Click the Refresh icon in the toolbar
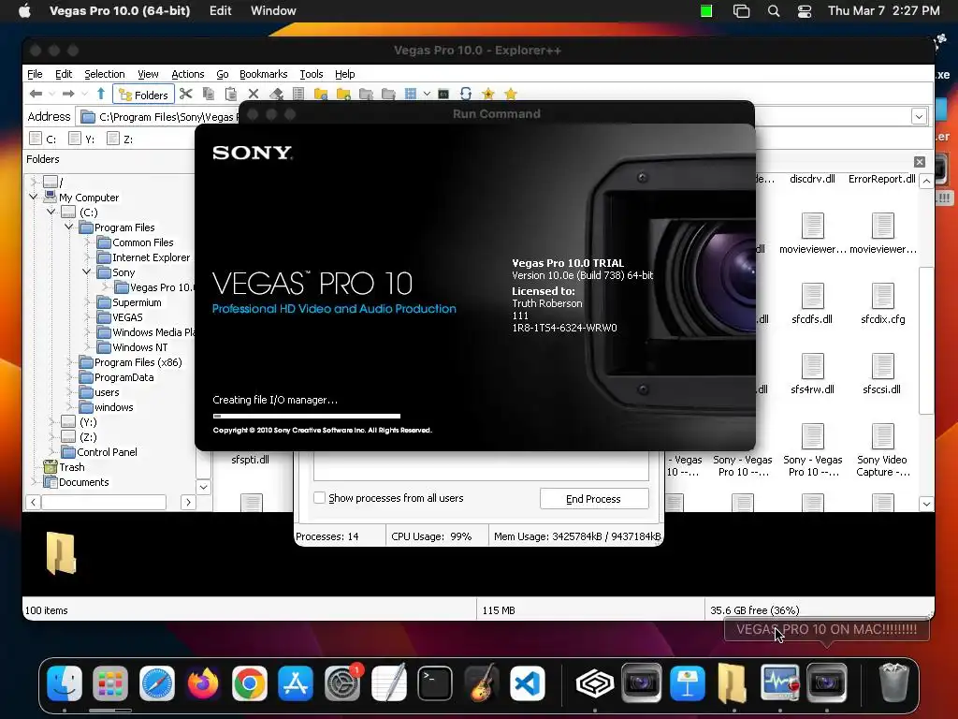 click(x=466, y=94)
